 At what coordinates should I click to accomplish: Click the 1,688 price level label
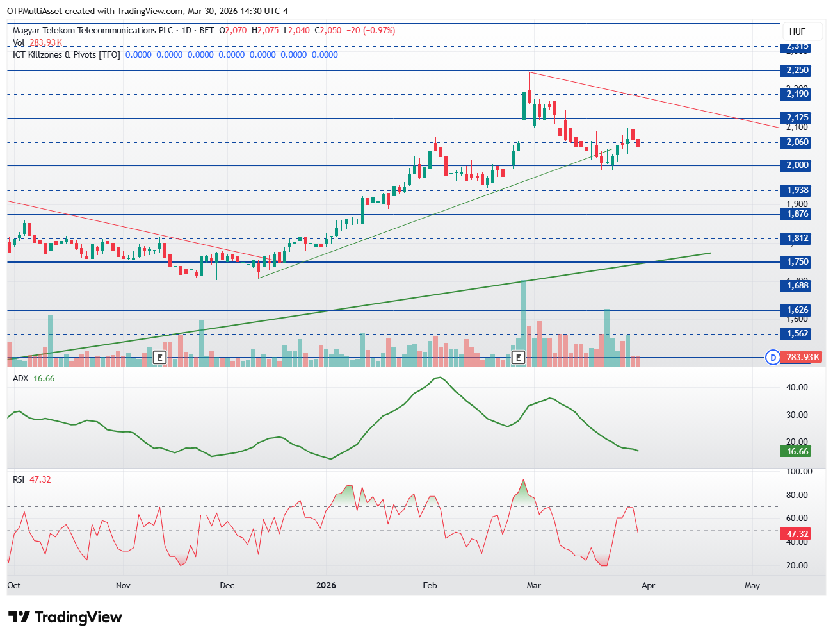[796, 286]
